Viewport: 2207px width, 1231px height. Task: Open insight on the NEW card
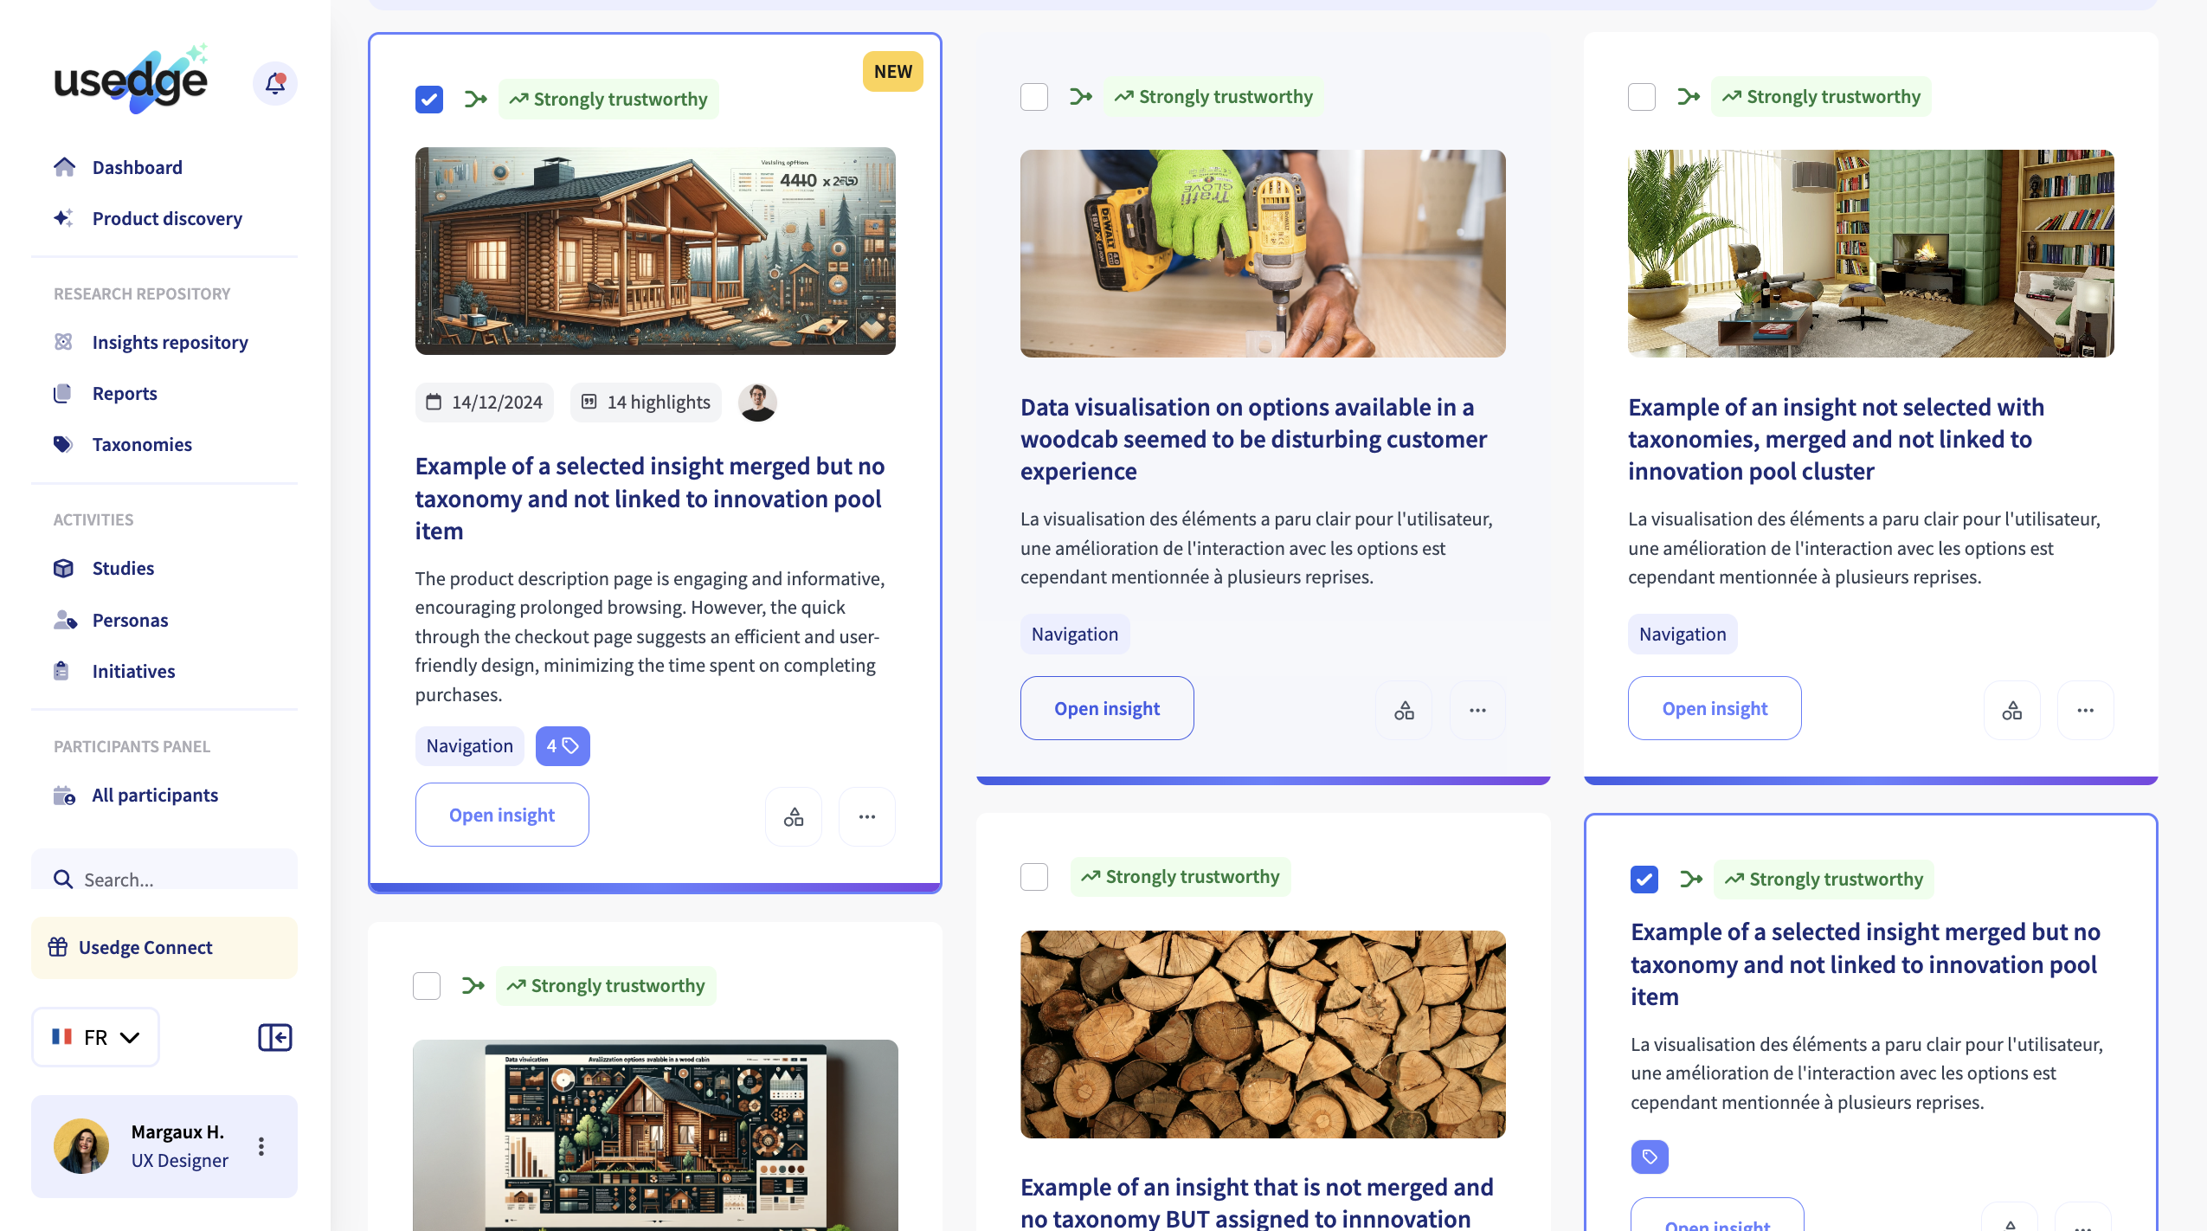[x=501, y=815]
